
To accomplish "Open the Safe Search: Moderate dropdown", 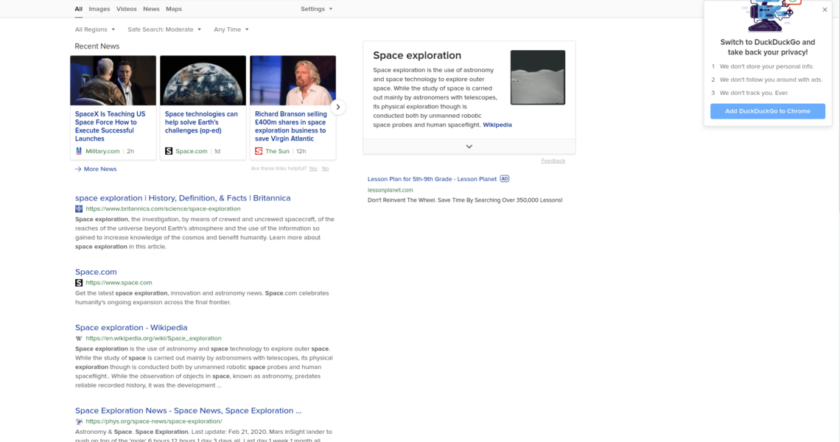I will [x=164, y=29].
